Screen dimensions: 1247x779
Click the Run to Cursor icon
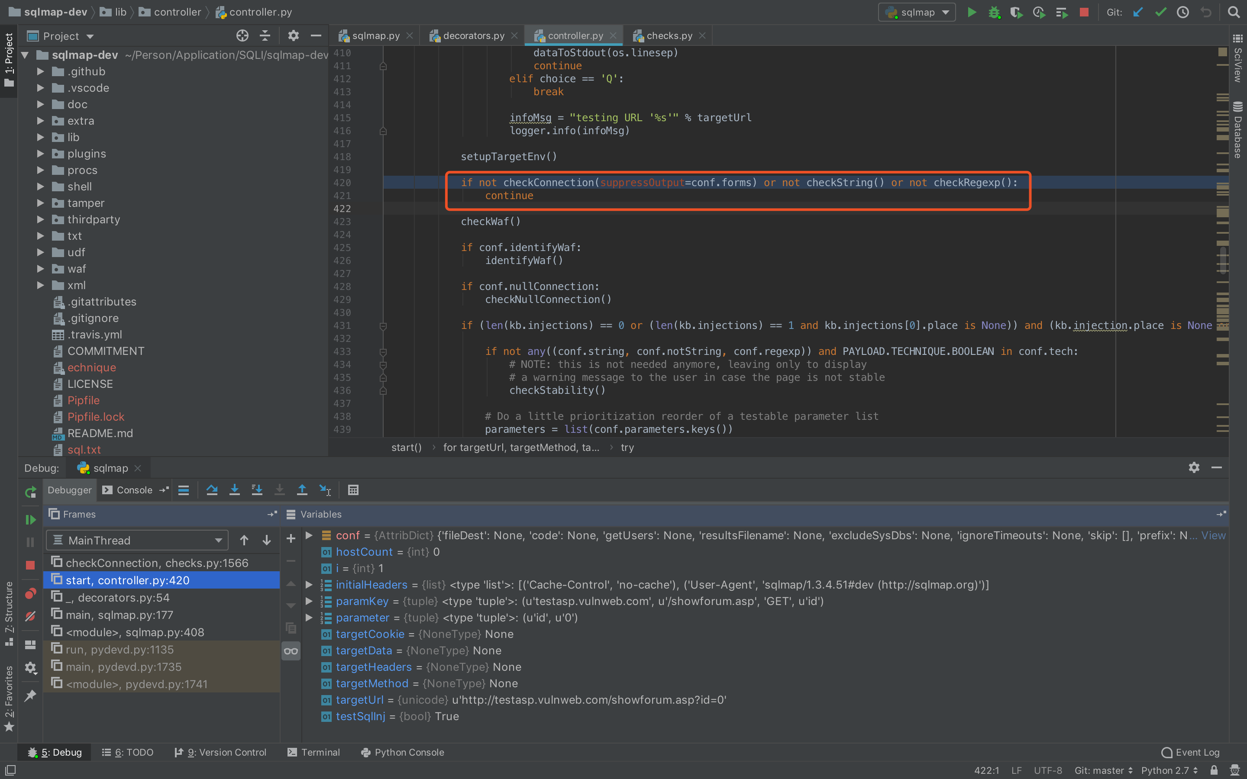[325, 490]
